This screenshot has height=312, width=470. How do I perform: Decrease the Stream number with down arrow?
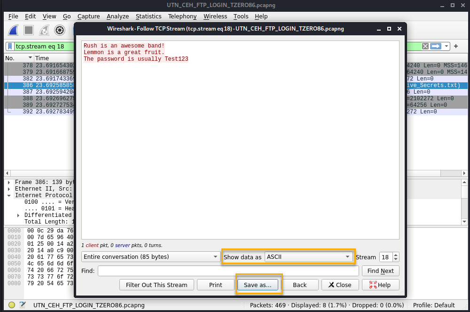(396, 259)
